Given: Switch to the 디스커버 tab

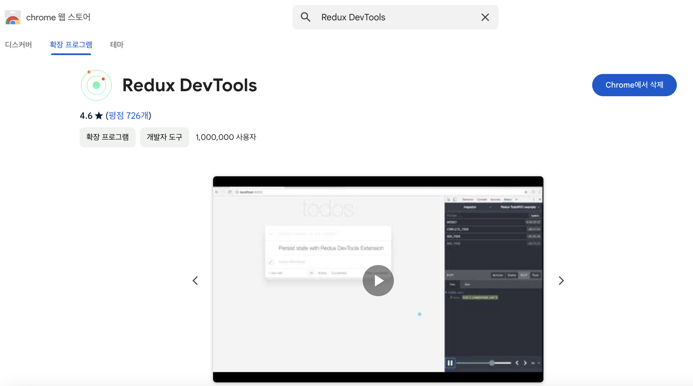Looking at the screenshot, I should coord(18,45).
